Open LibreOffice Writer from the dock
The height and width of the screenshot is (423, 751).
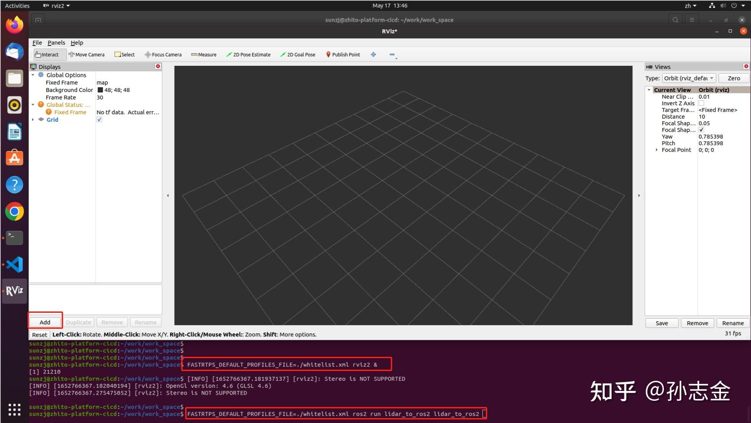pyautogui.click(x=15, y=132)
